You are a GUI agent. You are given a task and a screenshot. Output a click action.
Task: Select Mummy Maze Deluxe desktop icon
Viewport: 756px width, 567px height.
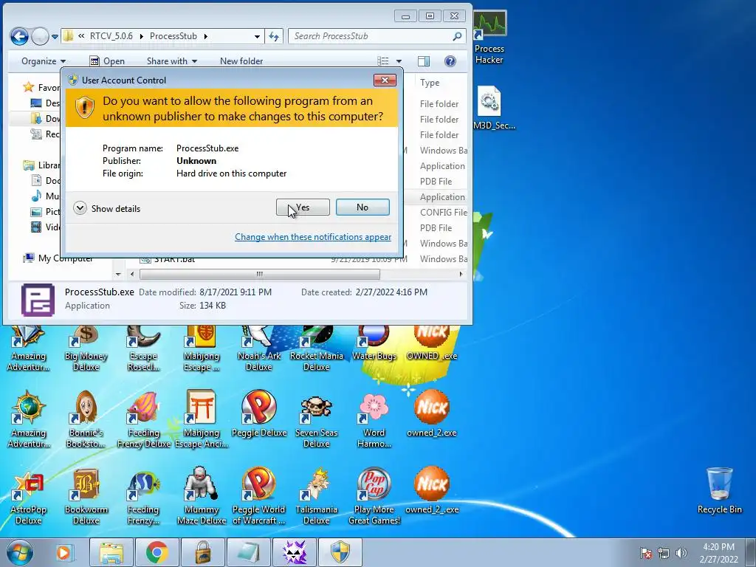click(202, 497)
